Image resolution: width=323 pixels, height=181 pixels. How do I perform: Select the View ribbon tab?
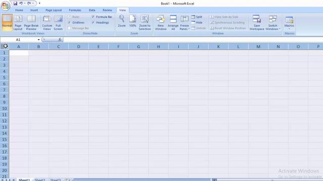(122, 10)
